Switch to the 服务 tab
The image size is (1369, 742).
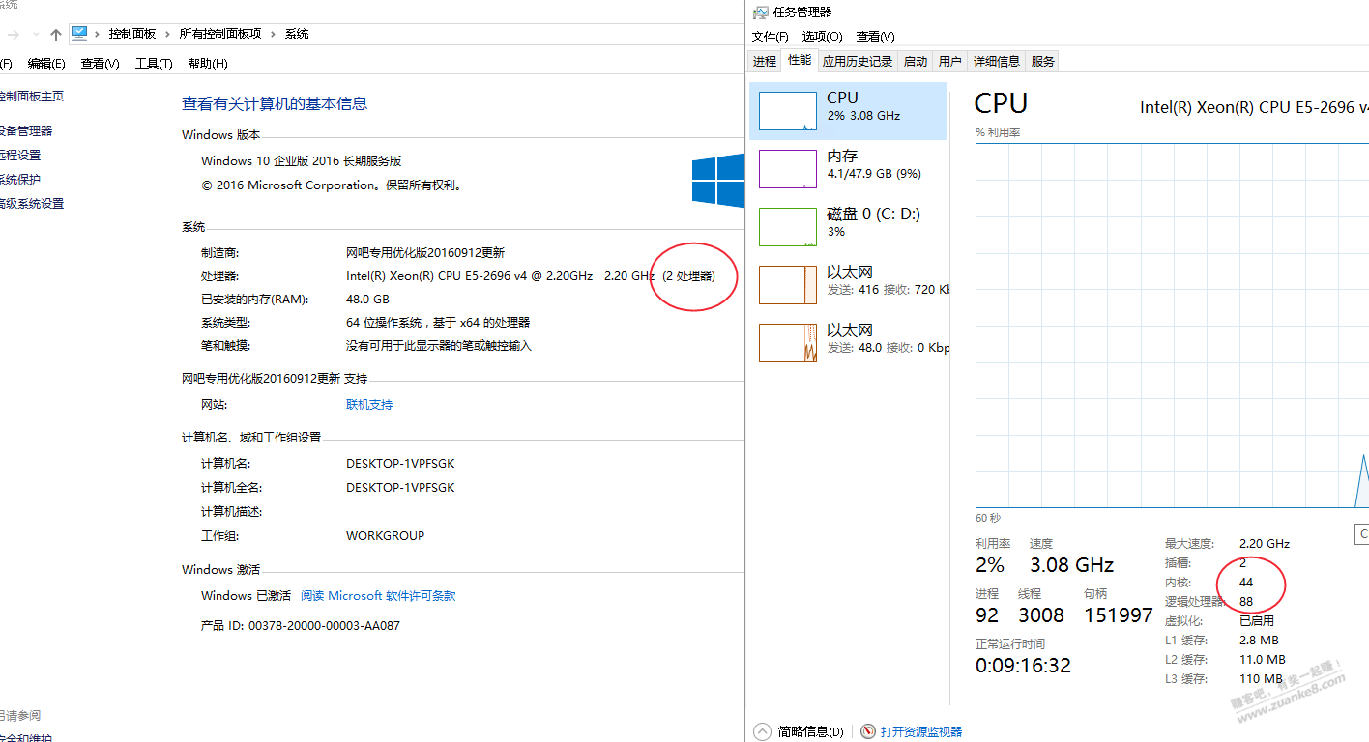(1043, 61)
